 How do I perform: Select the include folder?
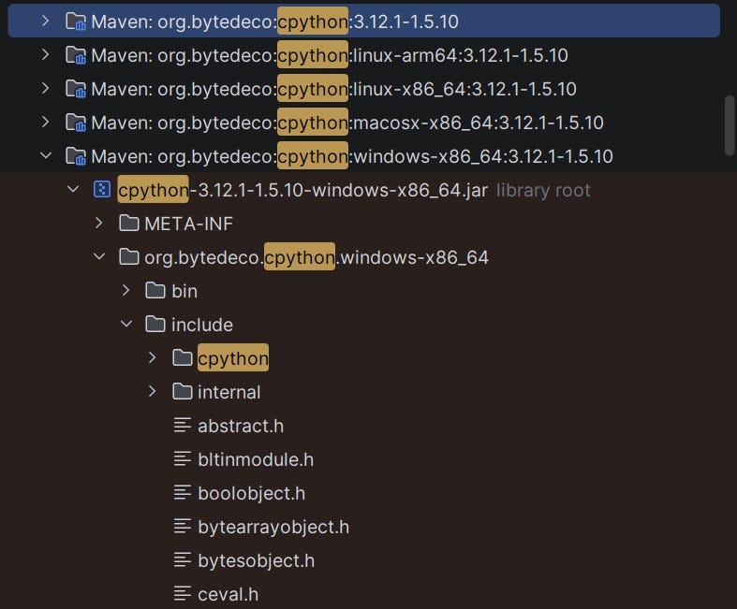(202, 325)
